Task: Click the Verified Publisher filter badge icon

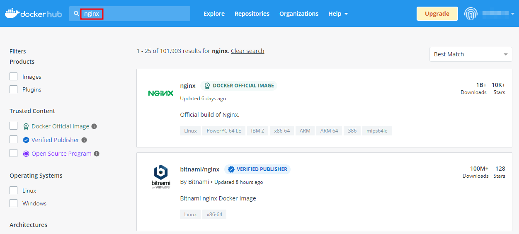Action: click(x=26, y=140)
